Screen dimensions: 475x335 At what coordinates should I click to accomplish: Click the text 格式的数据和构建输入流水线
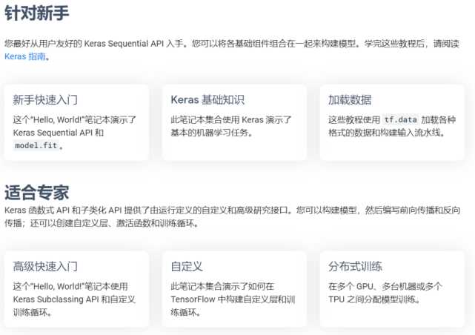pos(384,133)
